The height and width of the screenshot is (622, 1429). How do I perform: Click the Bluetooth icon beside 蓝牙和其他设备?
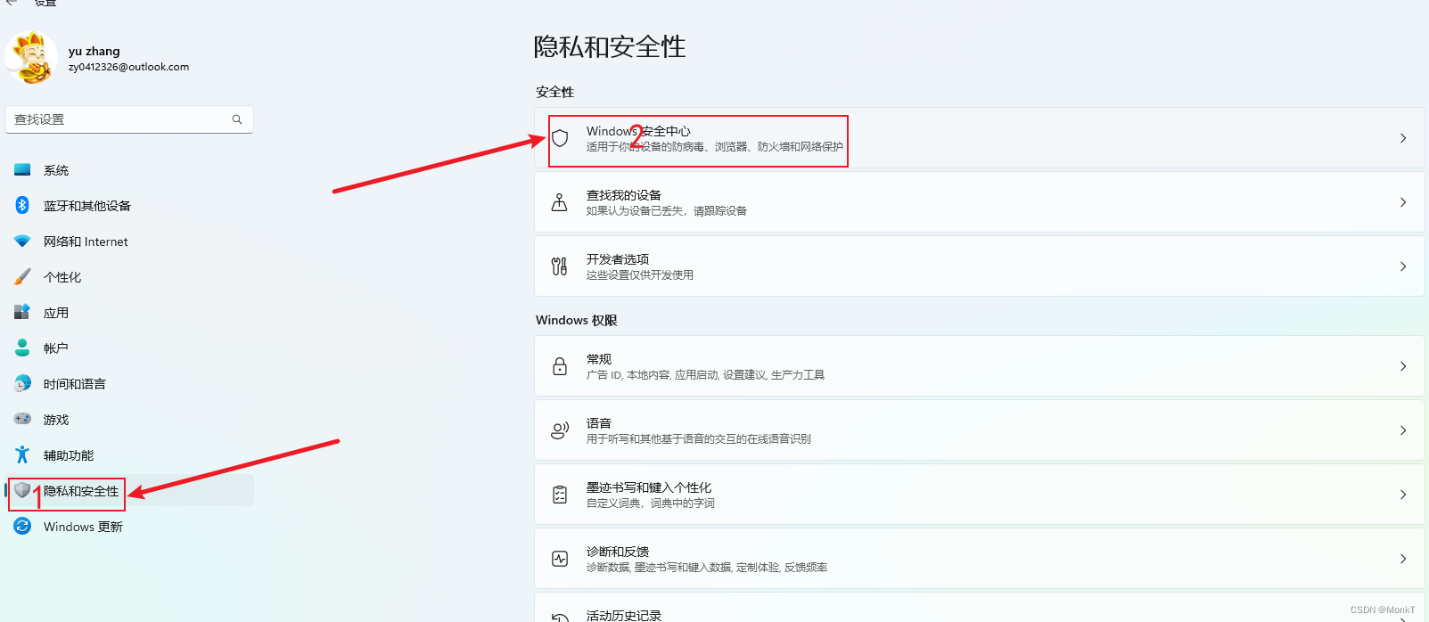[x=22, y=205]
